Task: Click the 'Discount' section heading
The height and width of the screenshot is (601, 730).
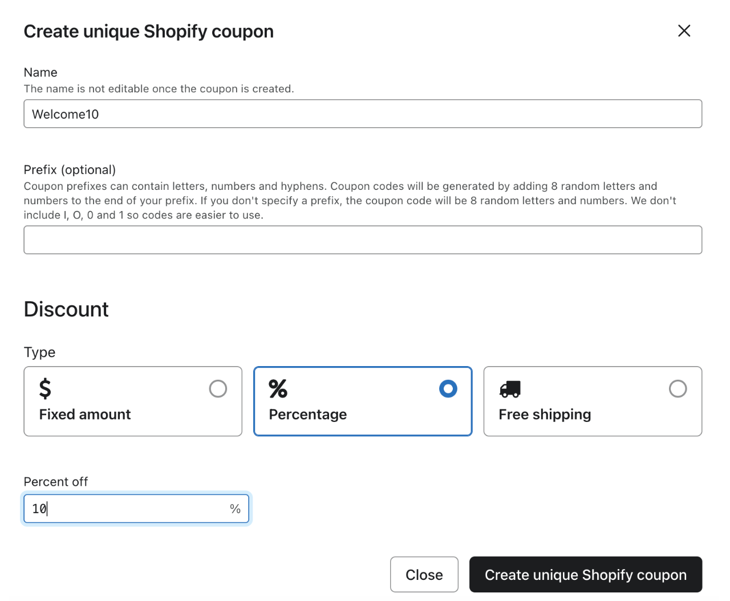Action: (66, 310)
